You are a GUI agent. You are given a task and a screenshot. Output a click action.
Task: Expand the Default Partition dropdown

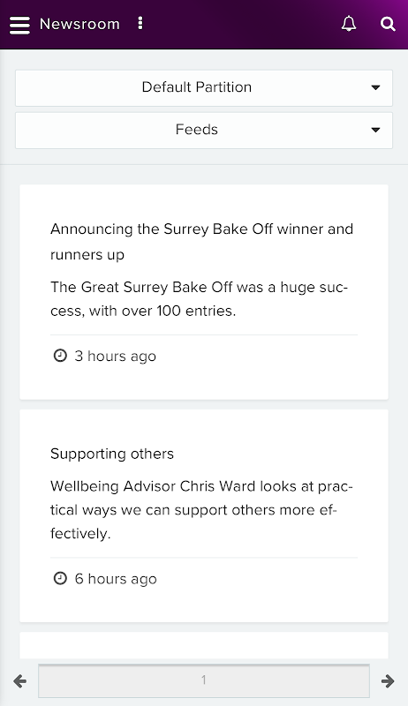tap(204, 87)
